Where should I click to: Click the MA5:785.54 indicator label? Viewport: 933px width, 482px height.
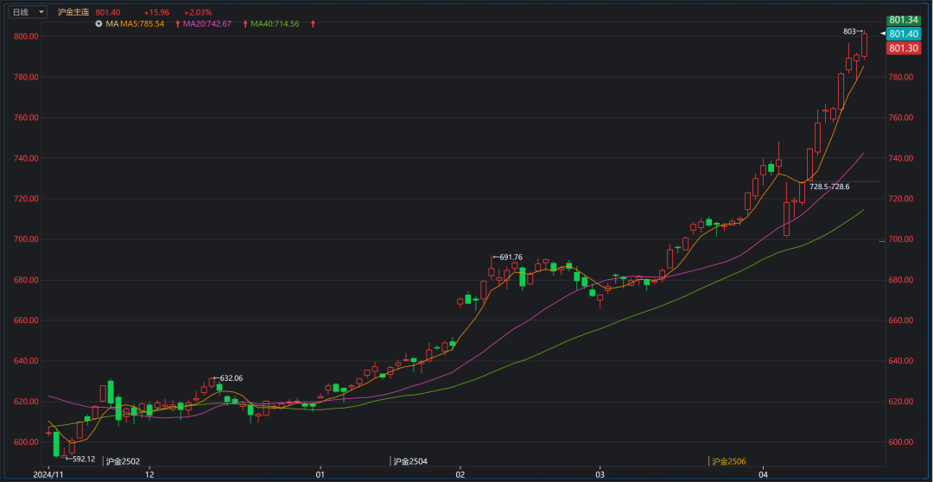pyautogui.click(x=142, y=23)
